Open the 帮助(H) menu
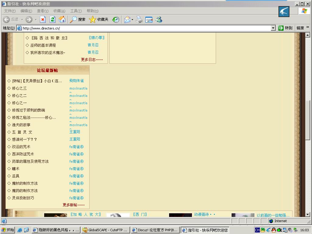The height and width of the screenshot is (234, 312). [93, 11]
